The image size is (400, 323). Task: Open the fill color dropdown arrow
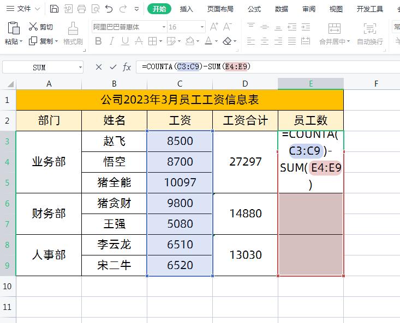pos(198,41)
